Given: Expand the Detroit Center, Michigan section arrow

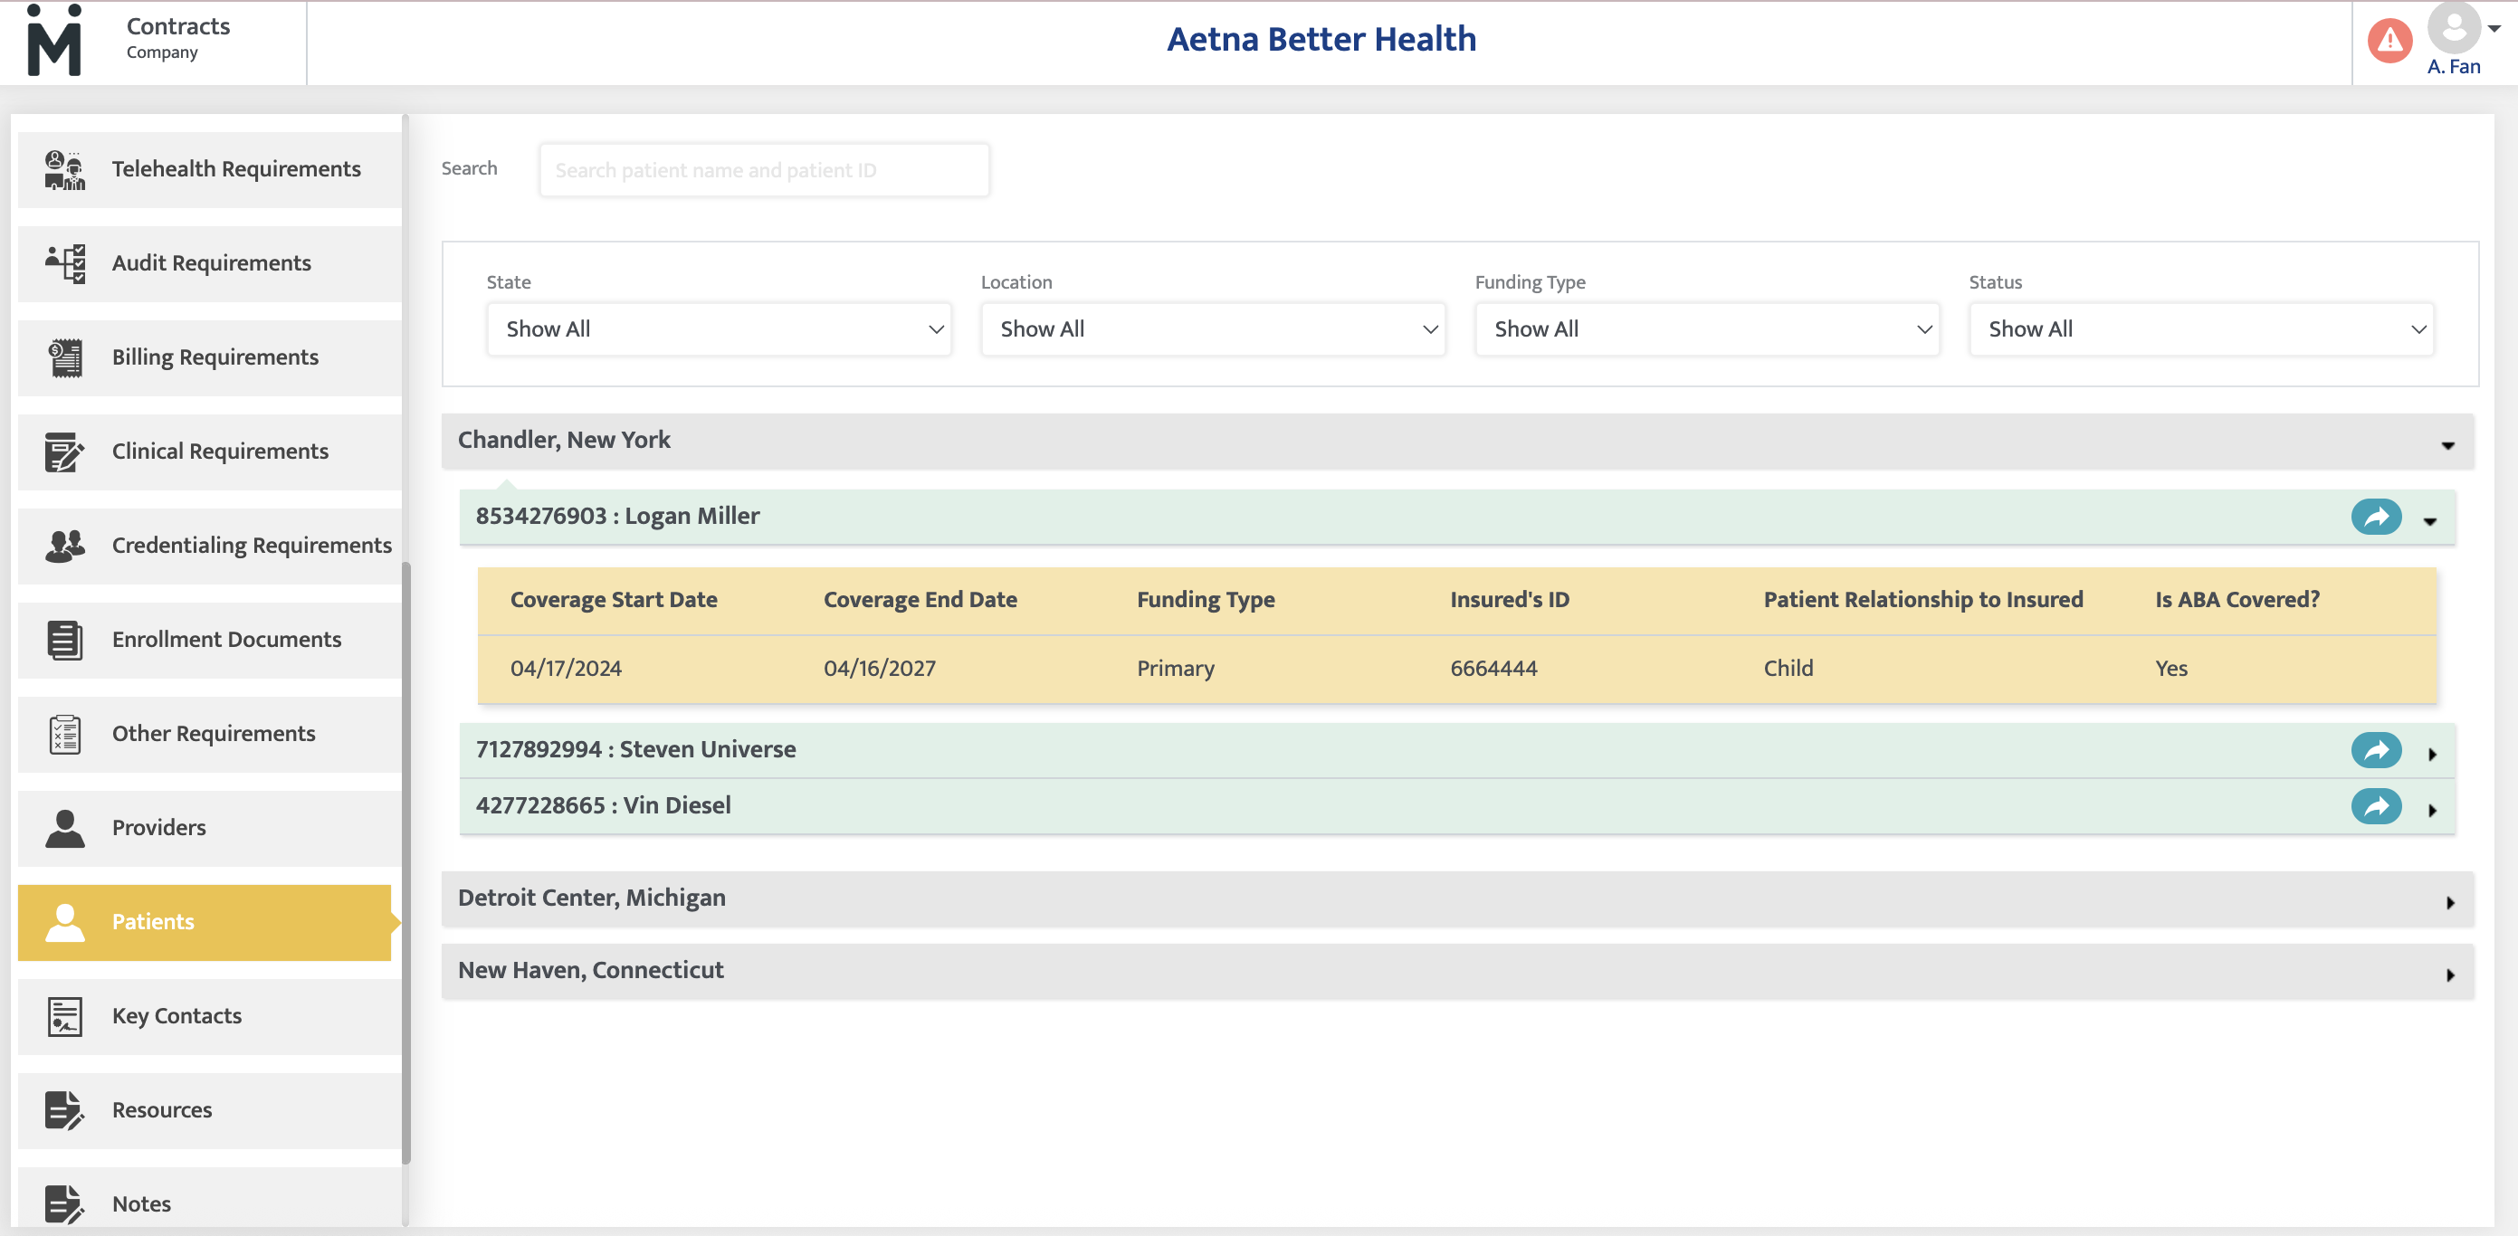Looking at the screenshot, I should pos(2449,903).
